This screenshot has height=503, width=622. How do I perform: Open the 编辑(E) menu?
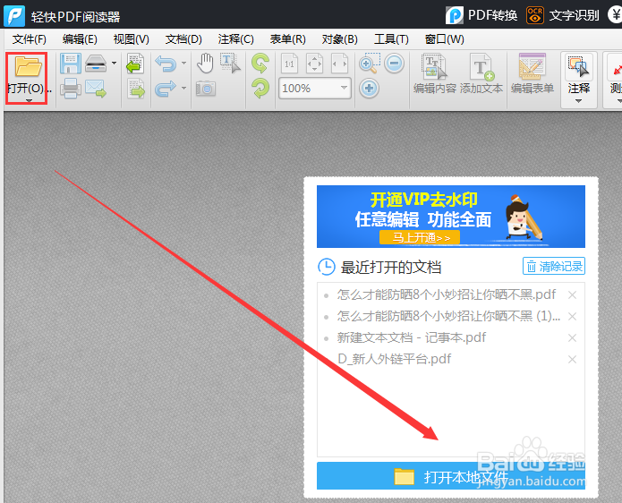80,39
